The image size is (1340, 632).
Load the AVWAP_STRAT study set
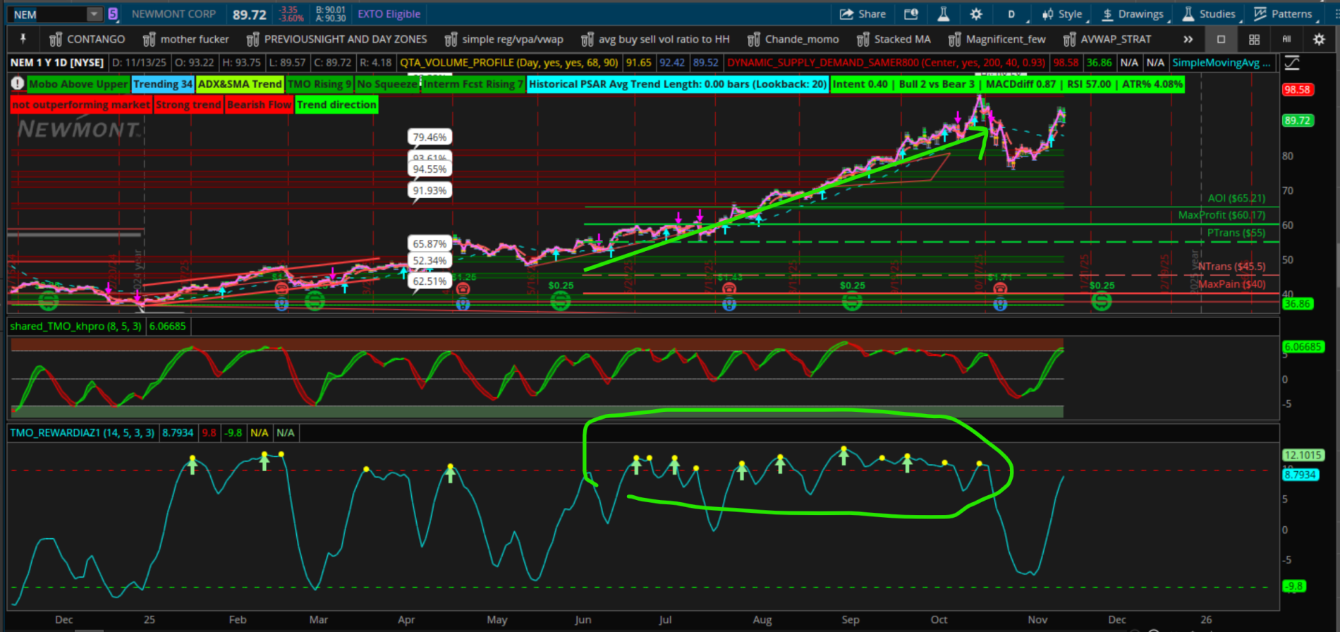click(x=1107, y=39)
